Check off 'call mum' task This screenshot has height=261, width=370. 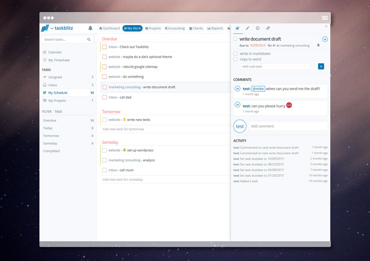tap(105, 170)
